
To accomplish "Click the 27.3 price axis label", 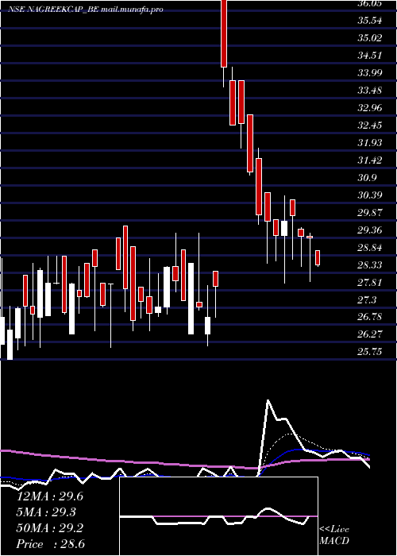I will point(367,300).
